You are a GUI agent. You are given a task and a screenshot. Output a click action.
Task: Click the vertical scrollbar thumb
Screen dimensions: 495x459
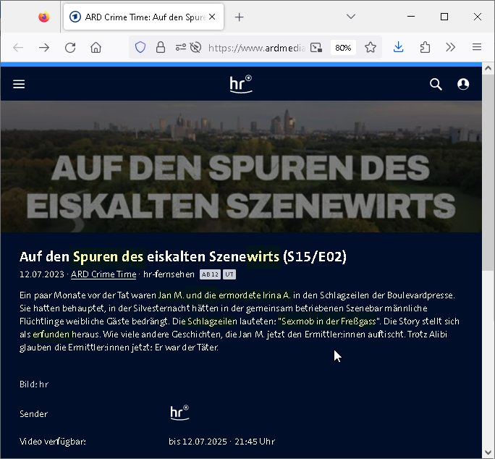coord(488,173)
